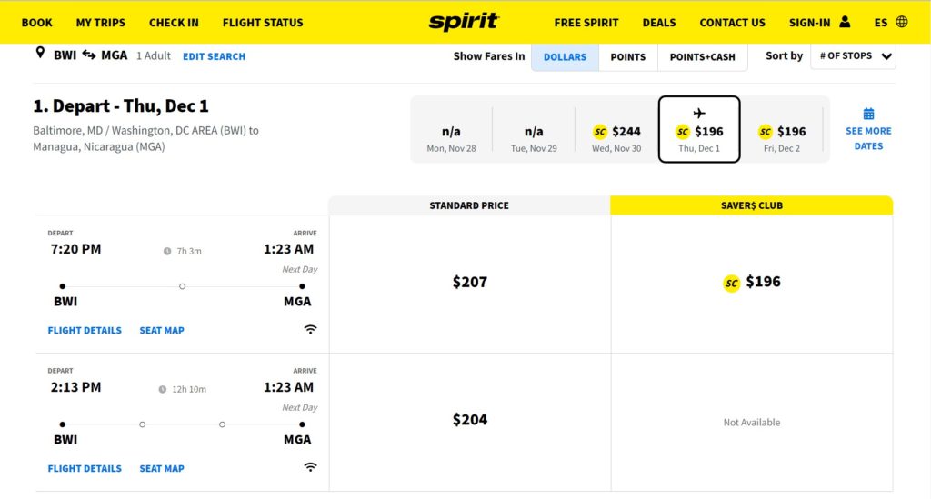Select the Fri, Dec 2 $196 date
This screenshot has width=931, height=499.
[781, 135]
